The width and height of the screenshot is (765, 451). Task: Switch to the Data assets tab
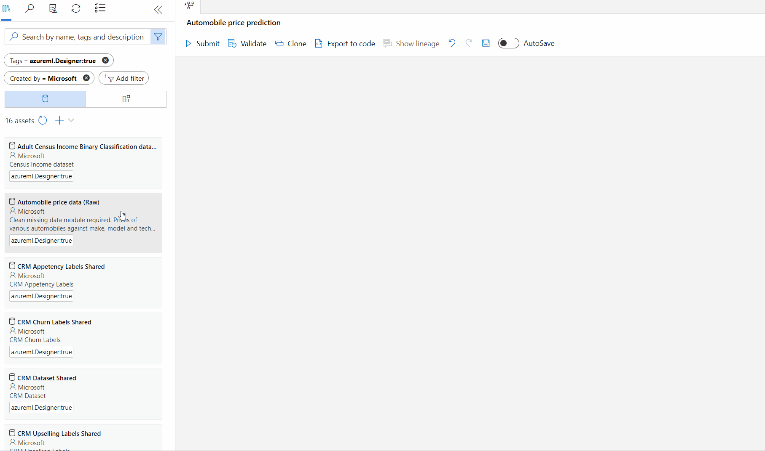(x=45, y=99)
